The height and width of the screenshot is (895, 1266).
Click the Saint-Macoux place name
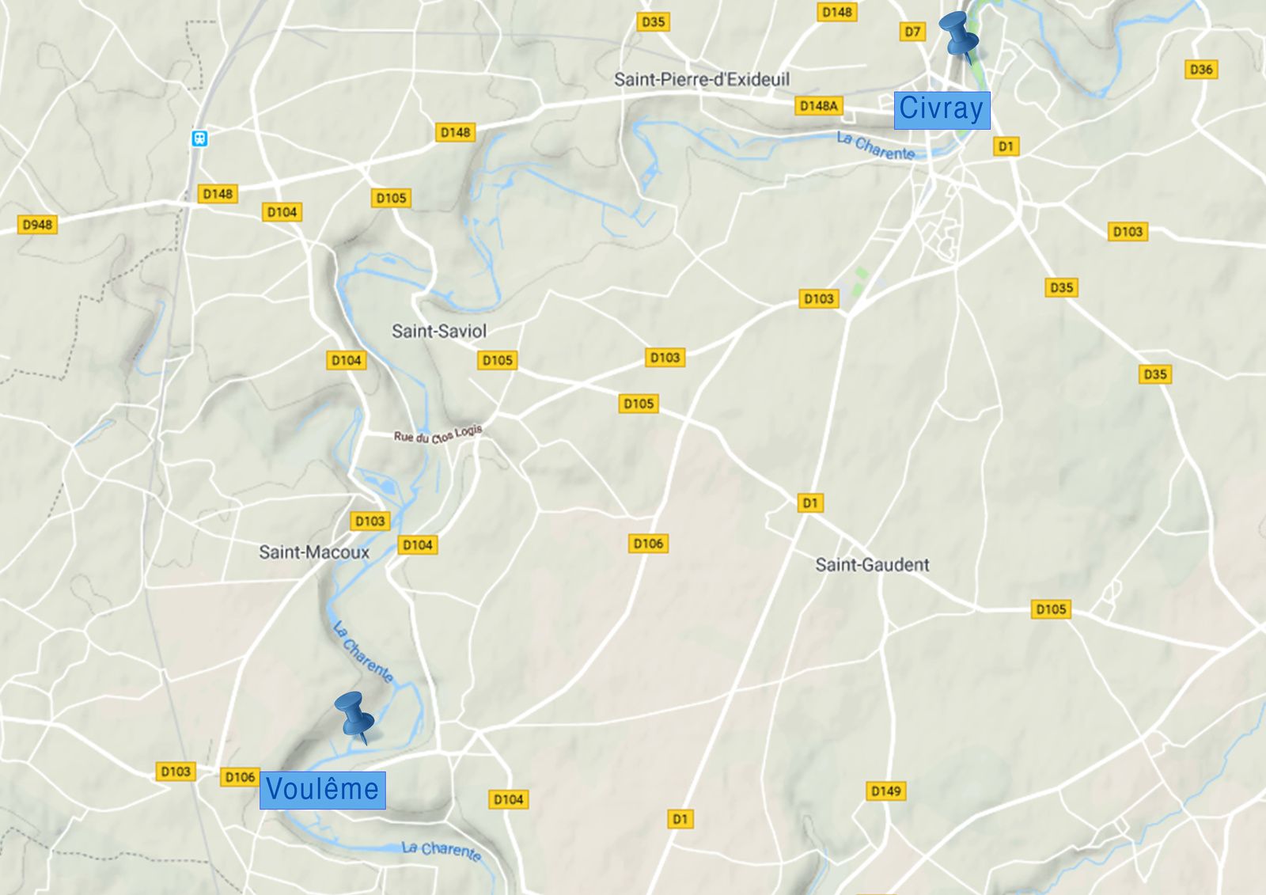[x=314, y=552]
